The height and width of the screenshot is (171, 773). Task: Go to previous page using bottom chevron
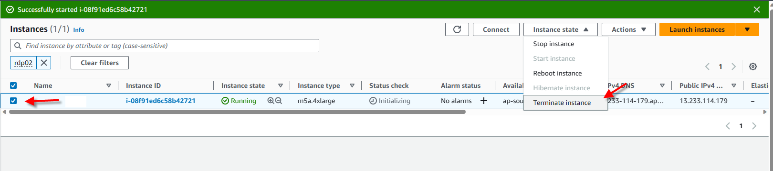point(728,126)
